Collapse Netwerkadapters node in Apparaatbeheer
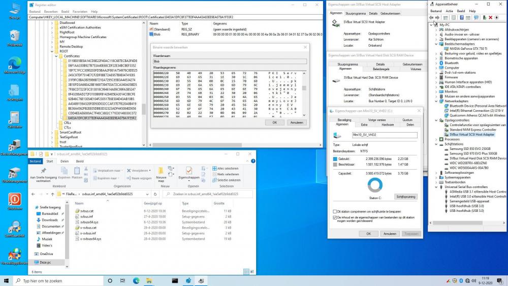This screenshot has width=508, height=286. (436, 101)
